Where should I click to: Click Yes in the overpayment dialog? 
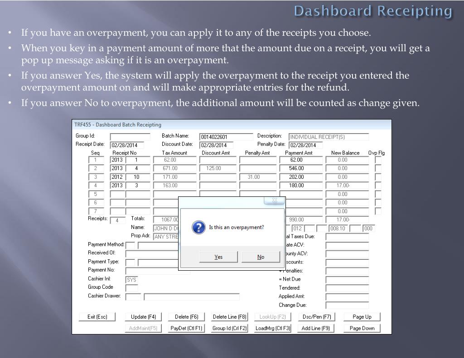(x=218, y=257)
